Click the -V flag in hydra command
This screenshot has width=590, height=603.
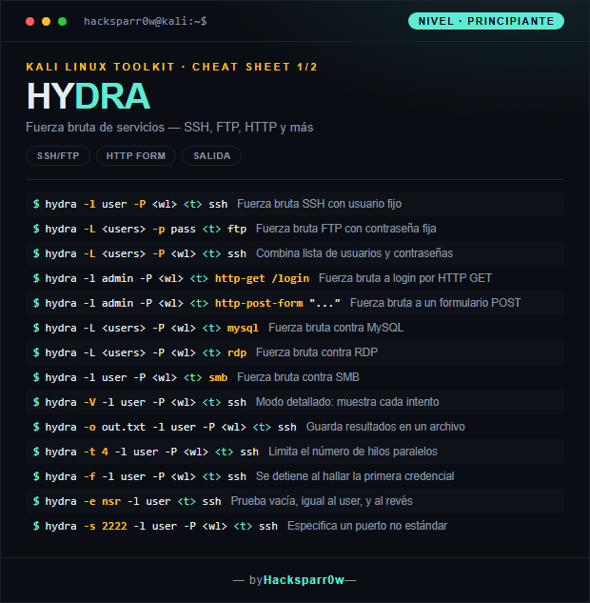tap(89, 402)
